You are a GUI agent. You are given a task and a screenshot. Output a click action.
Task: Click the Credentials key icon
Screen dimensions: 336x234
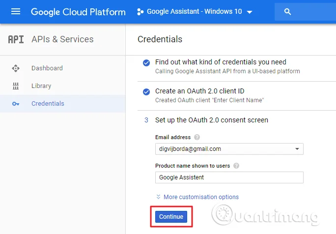(x=16, y=104)
